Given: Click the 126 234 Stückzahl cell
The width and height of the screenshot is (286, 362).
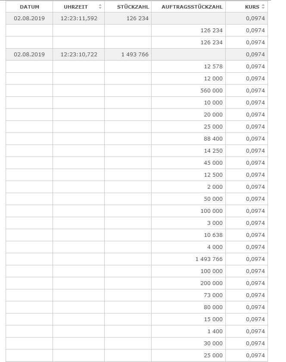Looking at the screenshot, I should coord(138,18).
